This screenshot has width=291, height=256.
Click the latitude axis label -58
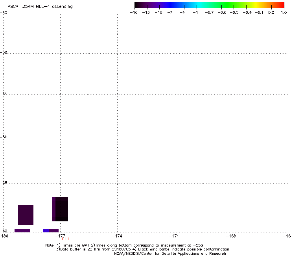4,183
